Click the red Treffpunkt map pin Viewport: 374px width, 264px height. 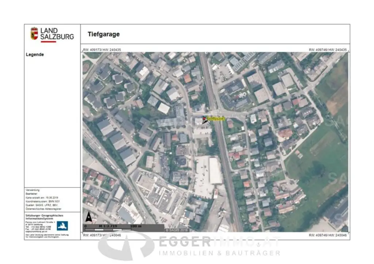pos(204,119)
